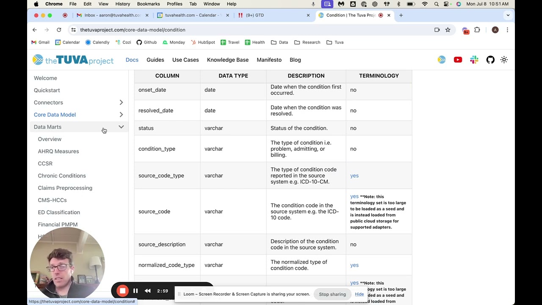This screenshot has height=305, width=542.
Task: Select the 'onset_date' column cell
Action: pos(167,90)
